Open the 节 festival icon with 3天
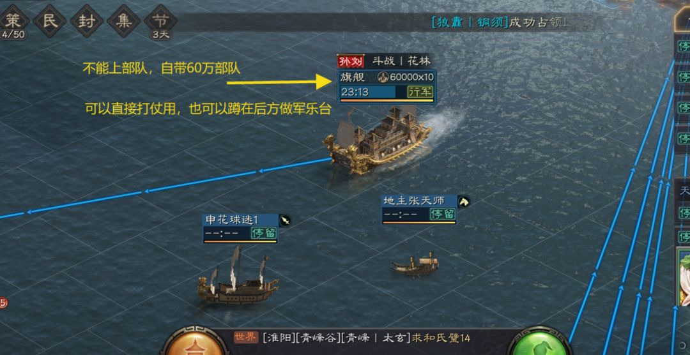690x355 pixels. tap(160, 21)
